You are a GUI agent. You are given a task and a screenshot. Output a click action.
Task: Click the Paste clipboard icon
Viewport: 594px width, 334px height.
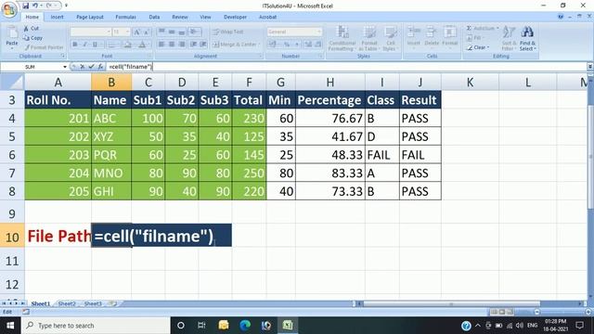(x=12, y=32)
